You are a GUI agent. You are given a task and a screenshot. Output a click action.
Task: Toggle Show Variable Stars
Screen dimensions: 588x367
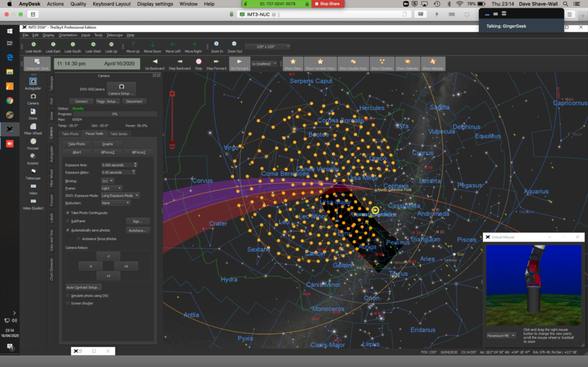320,64
